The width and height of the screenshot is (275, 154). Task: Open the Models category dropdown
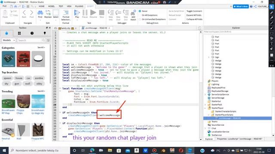click(9, 40)
